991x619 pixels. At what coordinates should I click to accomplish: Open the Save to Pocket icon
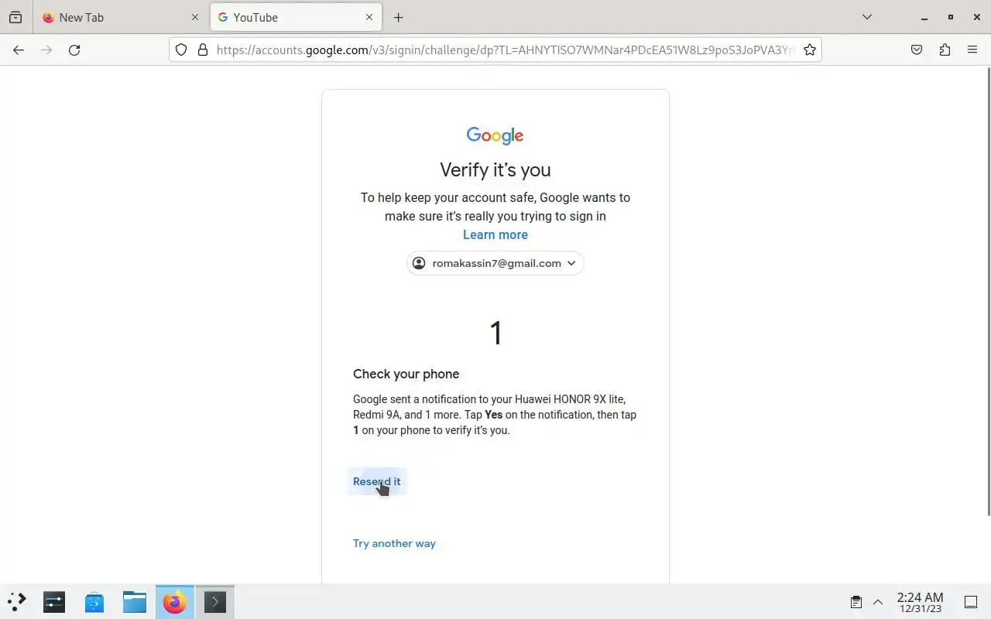pos(917,50)
